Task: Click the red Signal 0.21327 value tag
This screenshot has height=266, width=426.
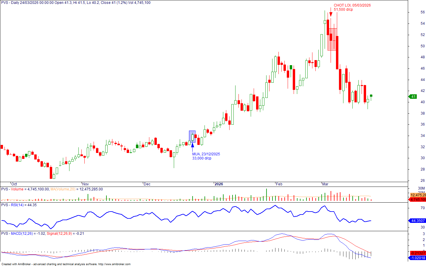Action: [x=418, y=253]
